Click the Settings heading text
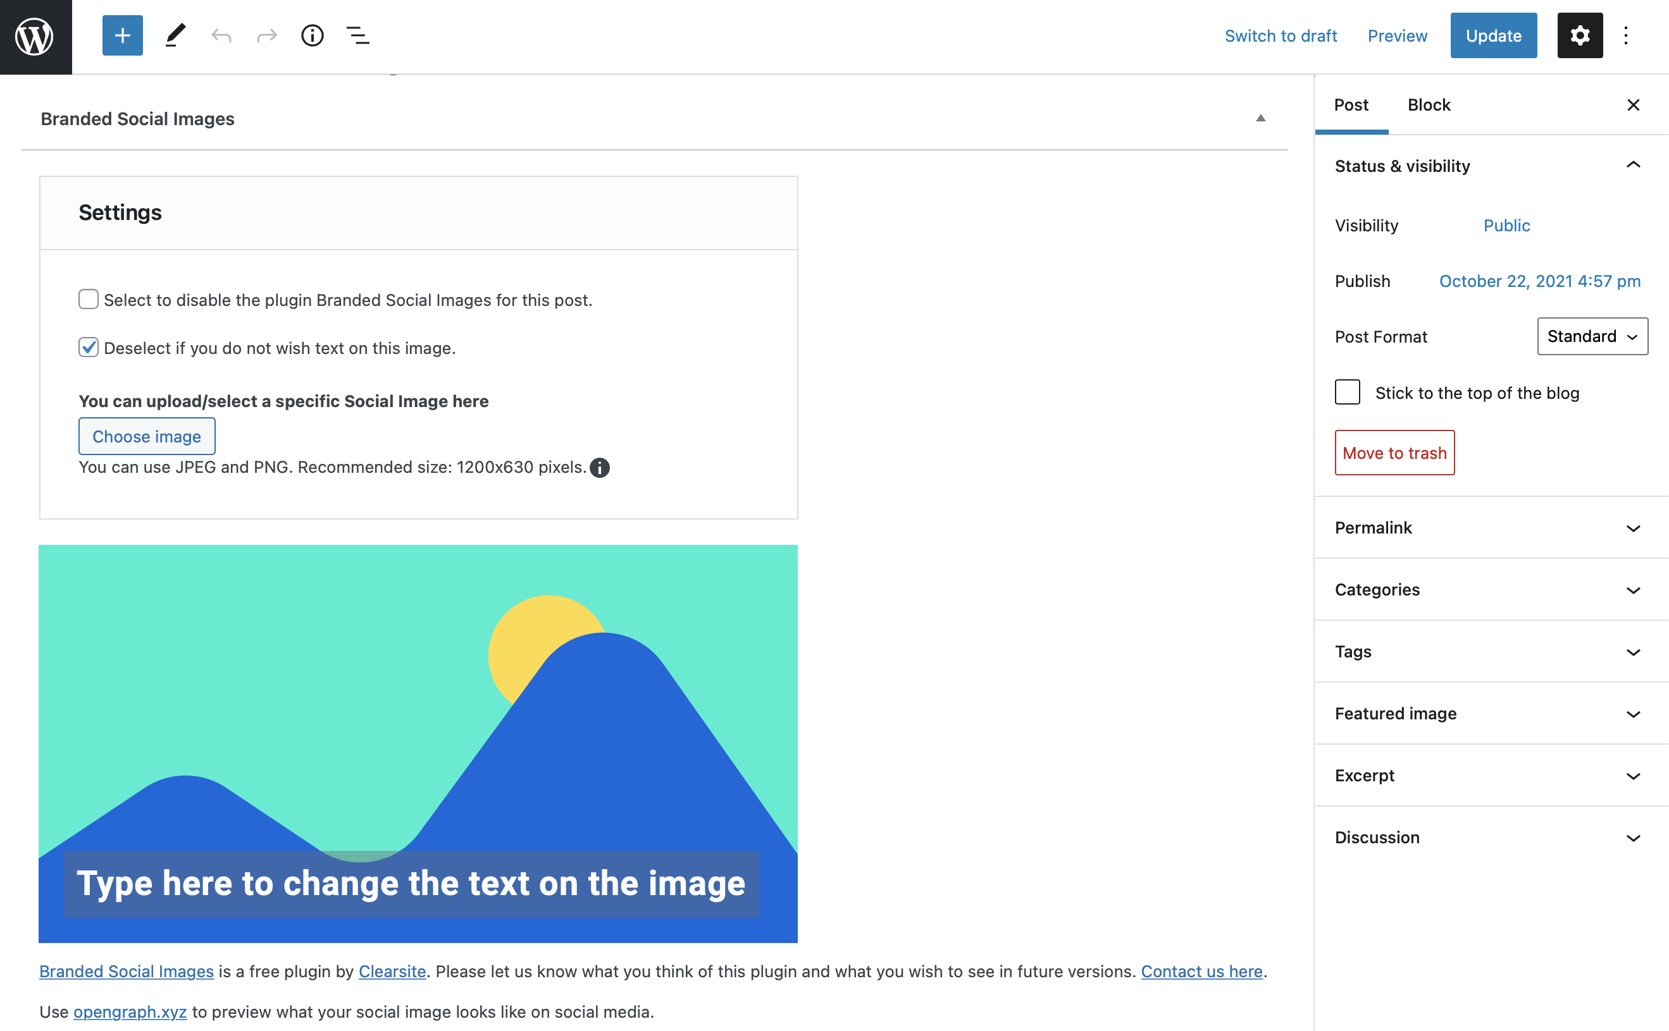Image resolution: width=1669 pixels, height=1031 pixels. [120, 213]
